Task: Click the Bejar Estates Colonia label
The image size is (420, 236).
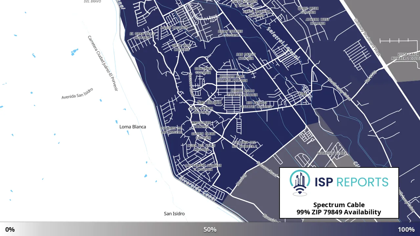Action: (230, 33)
